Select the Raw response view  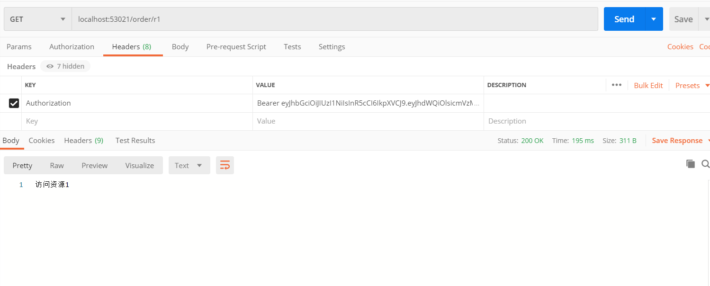click(57, 165)
